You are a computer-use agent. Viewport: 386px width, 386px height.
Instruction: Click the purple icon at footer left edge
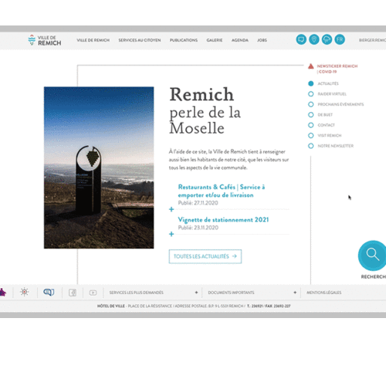[x=2, y=292]
